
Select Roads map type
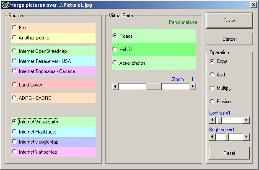tap(154, 36)
